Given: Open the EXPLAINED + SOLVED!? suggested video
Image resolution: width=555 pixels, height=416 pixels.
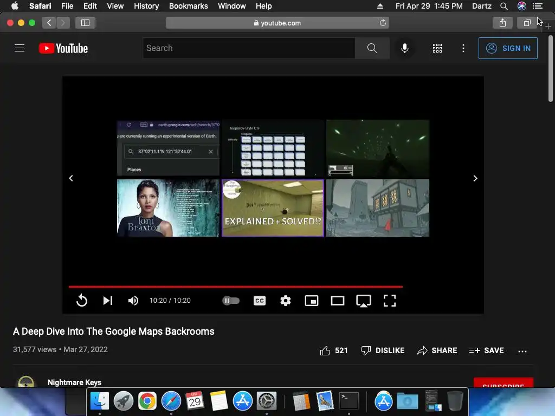Looking at the screenshot, I should [x=273, y=207].
